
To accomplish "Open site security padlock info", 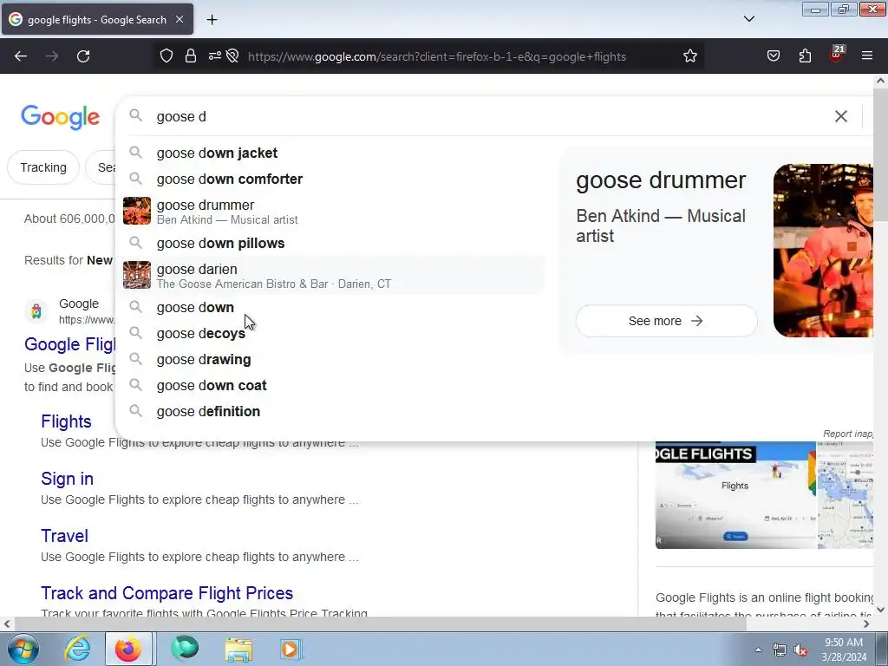I will [191, 56].
